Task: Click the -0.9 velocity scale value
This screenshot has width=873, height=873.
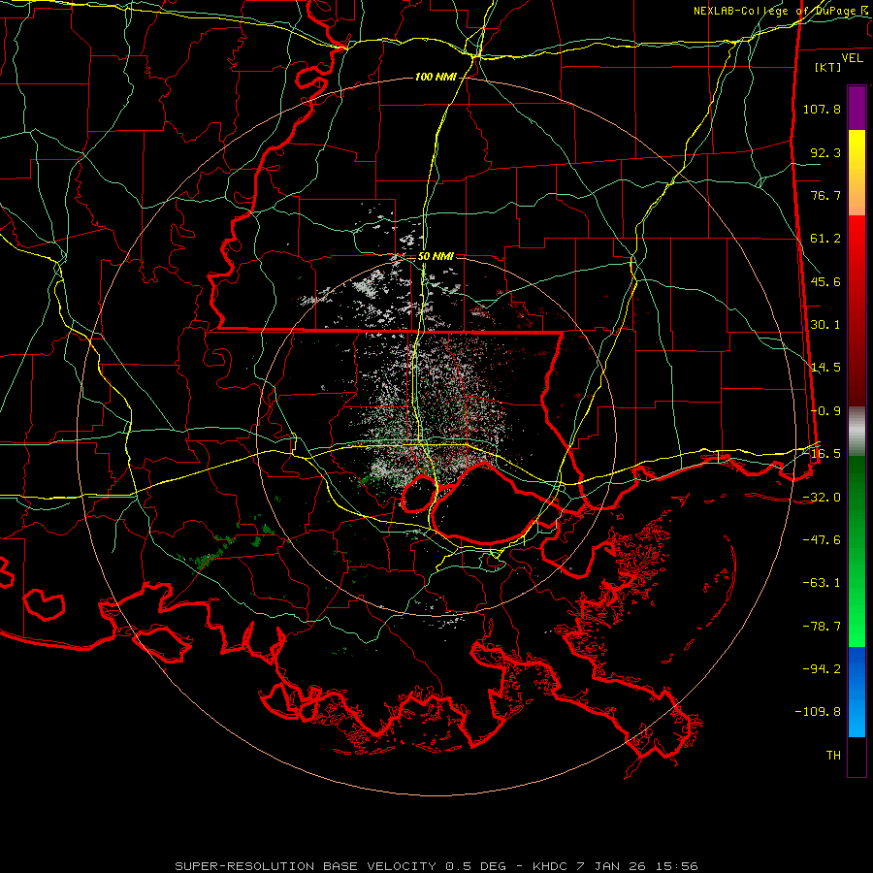Action: (825, 411)
